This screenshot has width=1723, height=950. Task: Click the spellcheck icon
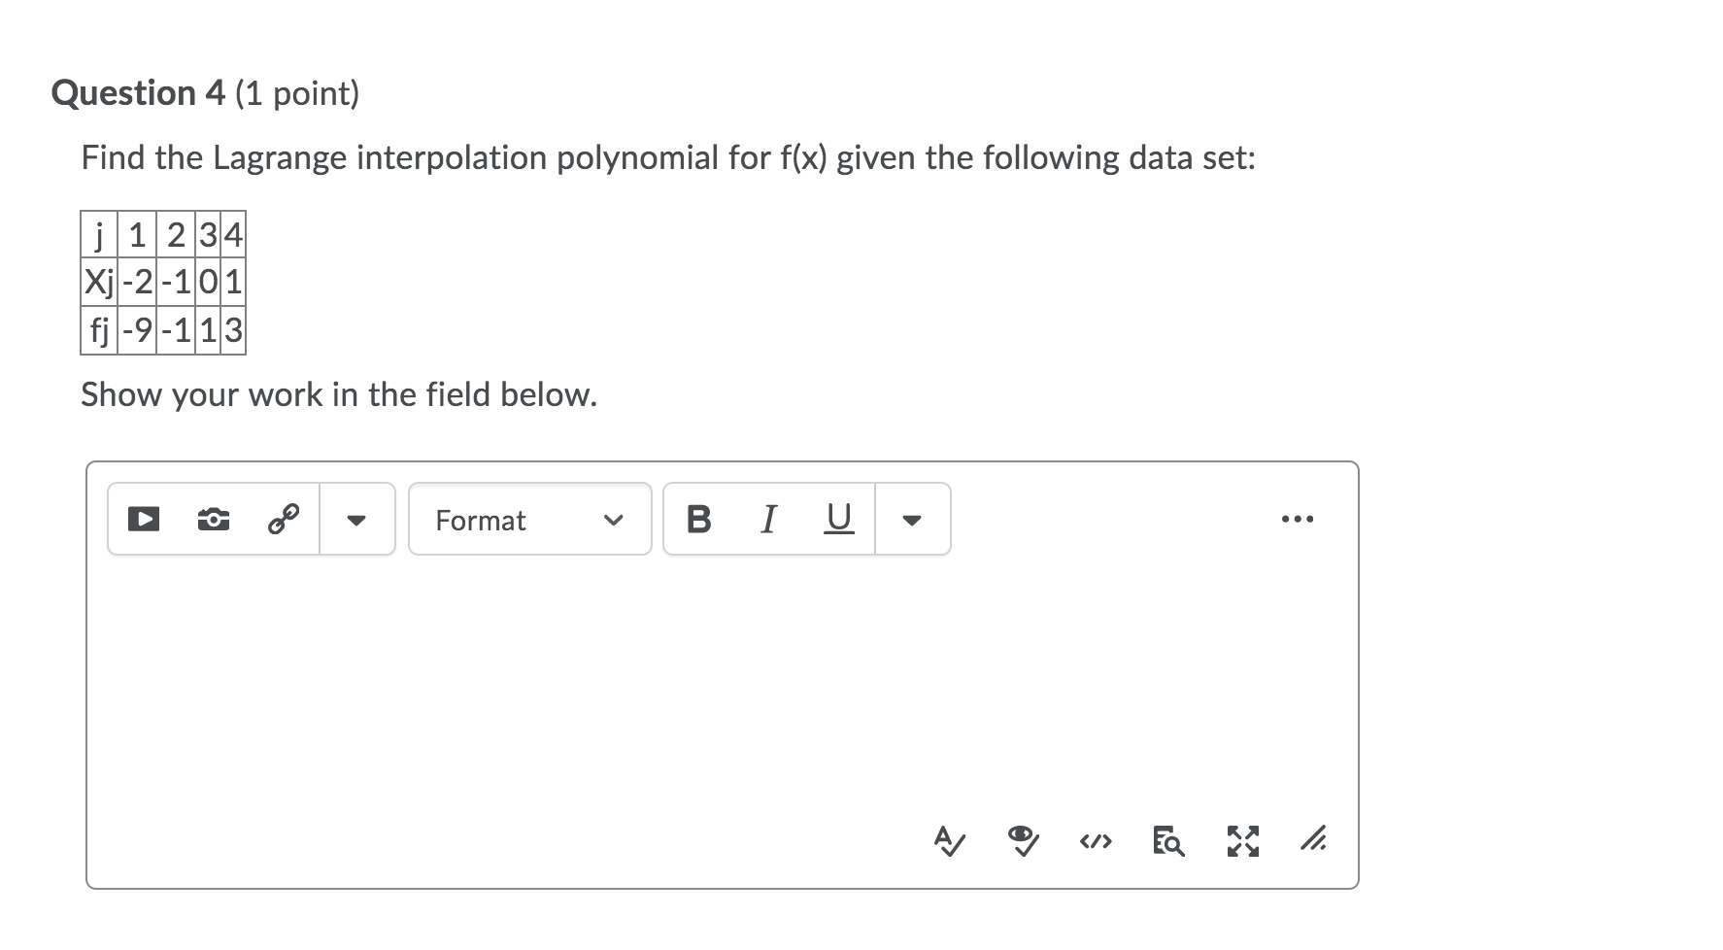pyautogui.click(x=949, y=840)
